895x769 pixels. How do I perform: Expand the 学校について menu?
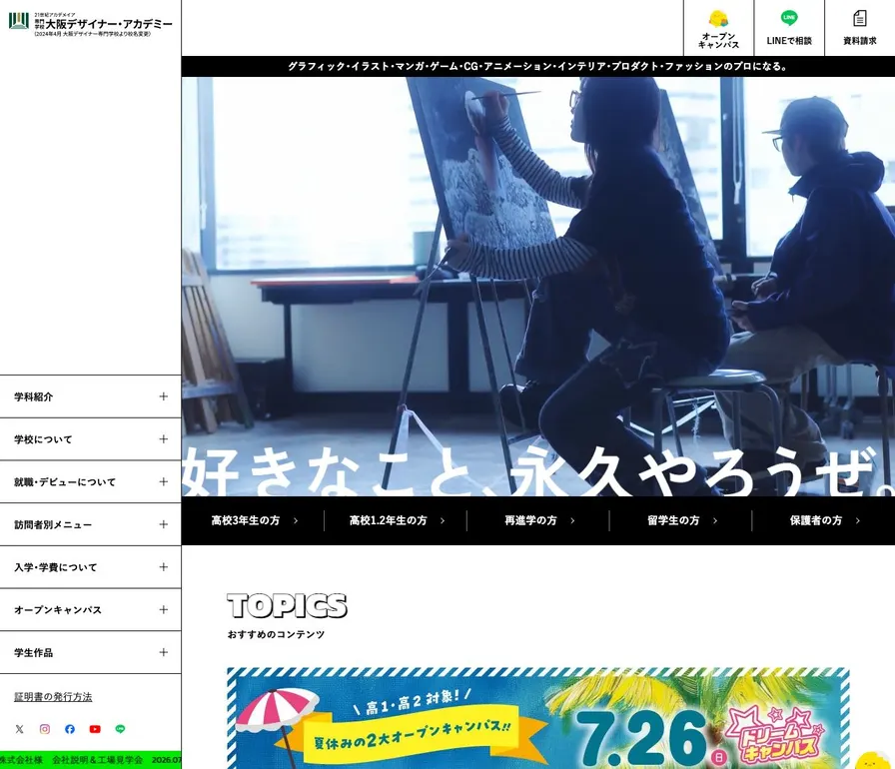[x=91, y=439]
